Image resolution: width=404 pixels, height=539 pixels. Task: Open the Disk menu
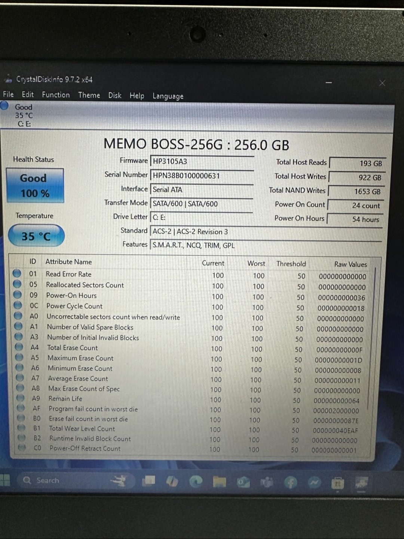pyautogui.click(x=115, y=95)
